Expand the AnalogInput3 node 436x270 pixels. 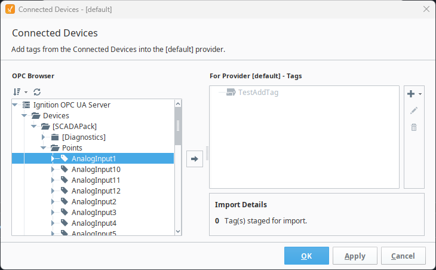tap(53, 213)
